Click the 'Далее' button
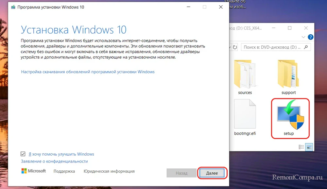 [212, 173]
